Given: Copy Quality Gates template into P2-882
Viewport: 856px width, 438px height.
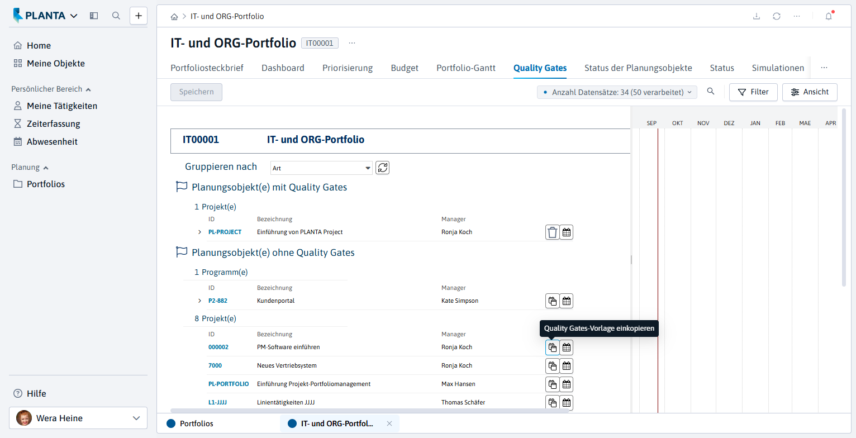Looking at the screenshot, I should 552,301.
